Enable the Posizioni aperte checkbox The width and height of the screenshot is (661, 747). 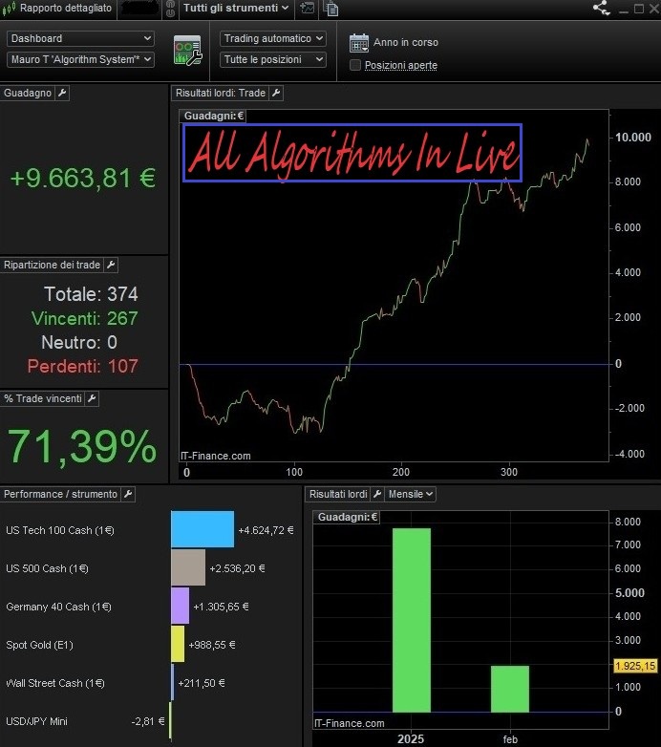(355, 65)
